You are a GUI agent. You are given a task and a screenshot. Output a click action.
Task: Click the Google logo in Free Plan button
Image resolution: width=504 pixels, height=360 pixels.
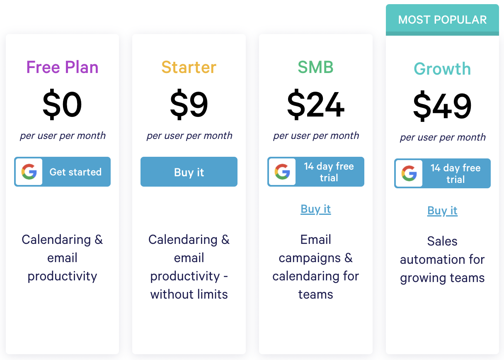pos(29,172)
